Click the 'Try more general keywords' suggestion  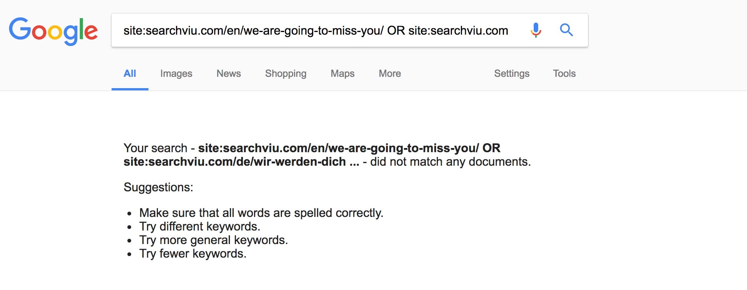[214, 240]
